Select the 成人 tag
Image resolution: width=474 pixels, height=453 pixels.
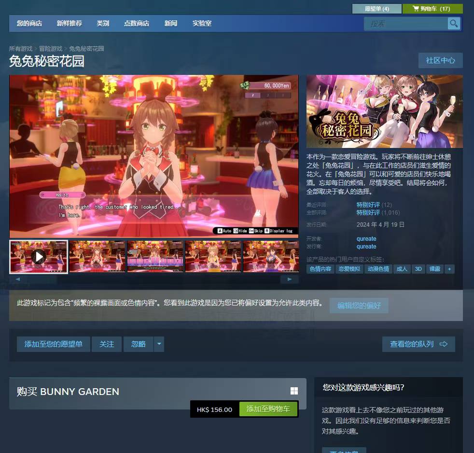[x=402, y=269]
